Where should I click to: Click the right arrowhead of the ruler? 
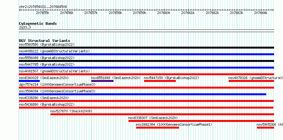tap(273, 10)
